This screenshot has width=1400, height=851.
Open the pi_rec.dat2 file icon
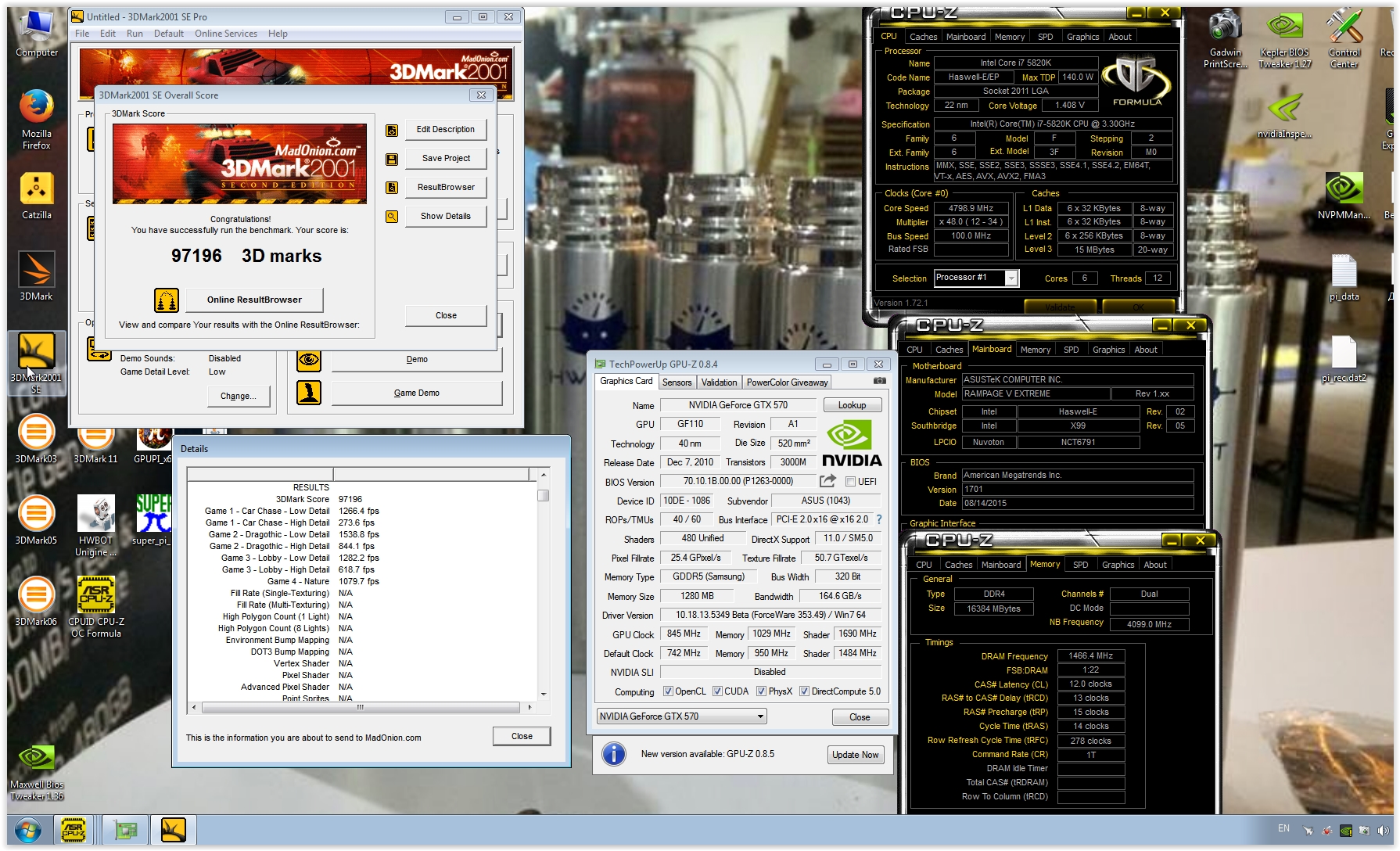(1344, 359)
